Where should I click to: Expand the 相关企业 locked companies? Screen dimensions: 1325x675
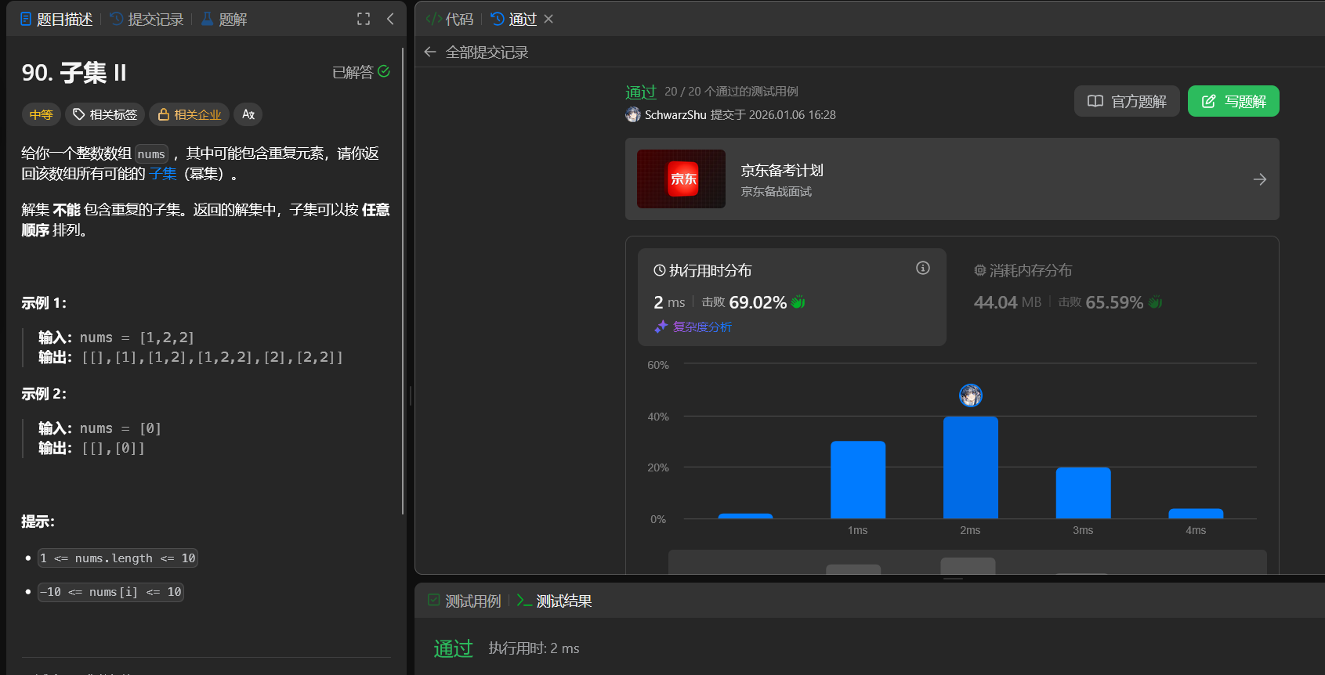tap(190, 114)
